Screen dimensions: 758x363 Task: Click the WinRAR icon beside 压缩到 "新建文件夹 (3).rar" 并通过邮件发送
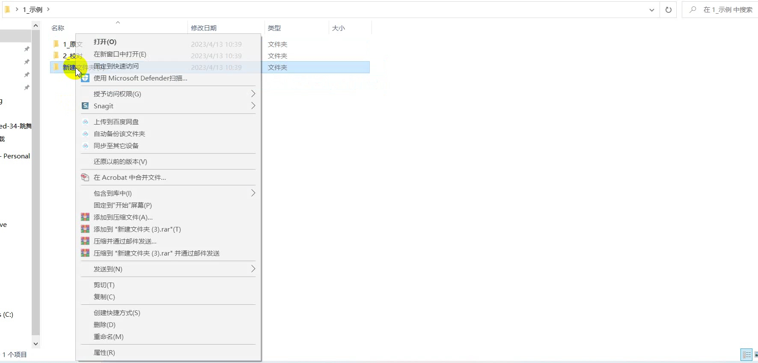[x=85, y=253]
